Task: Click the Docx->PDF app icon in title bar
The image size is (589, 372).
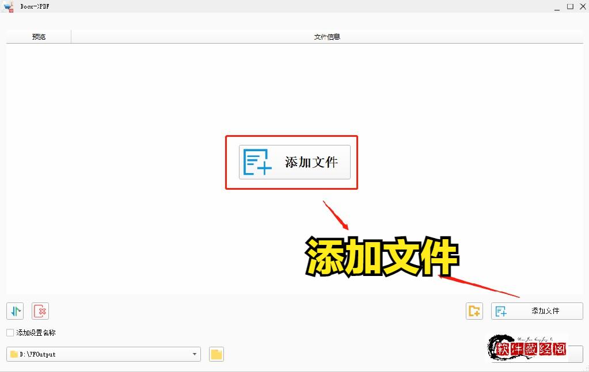Action: (8, 6)
